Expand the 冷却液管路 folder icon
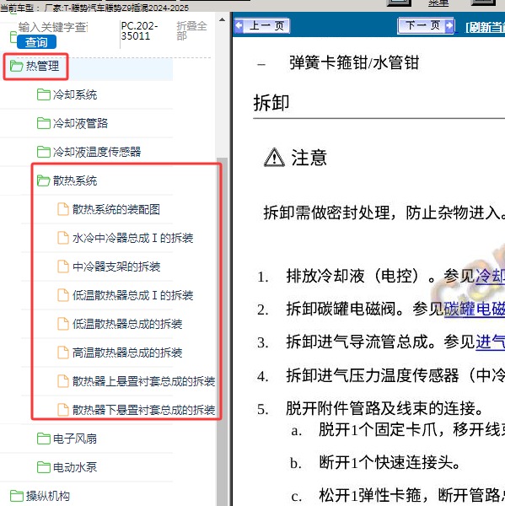Screen dimensions: 505x506 [x=43, y=123]
